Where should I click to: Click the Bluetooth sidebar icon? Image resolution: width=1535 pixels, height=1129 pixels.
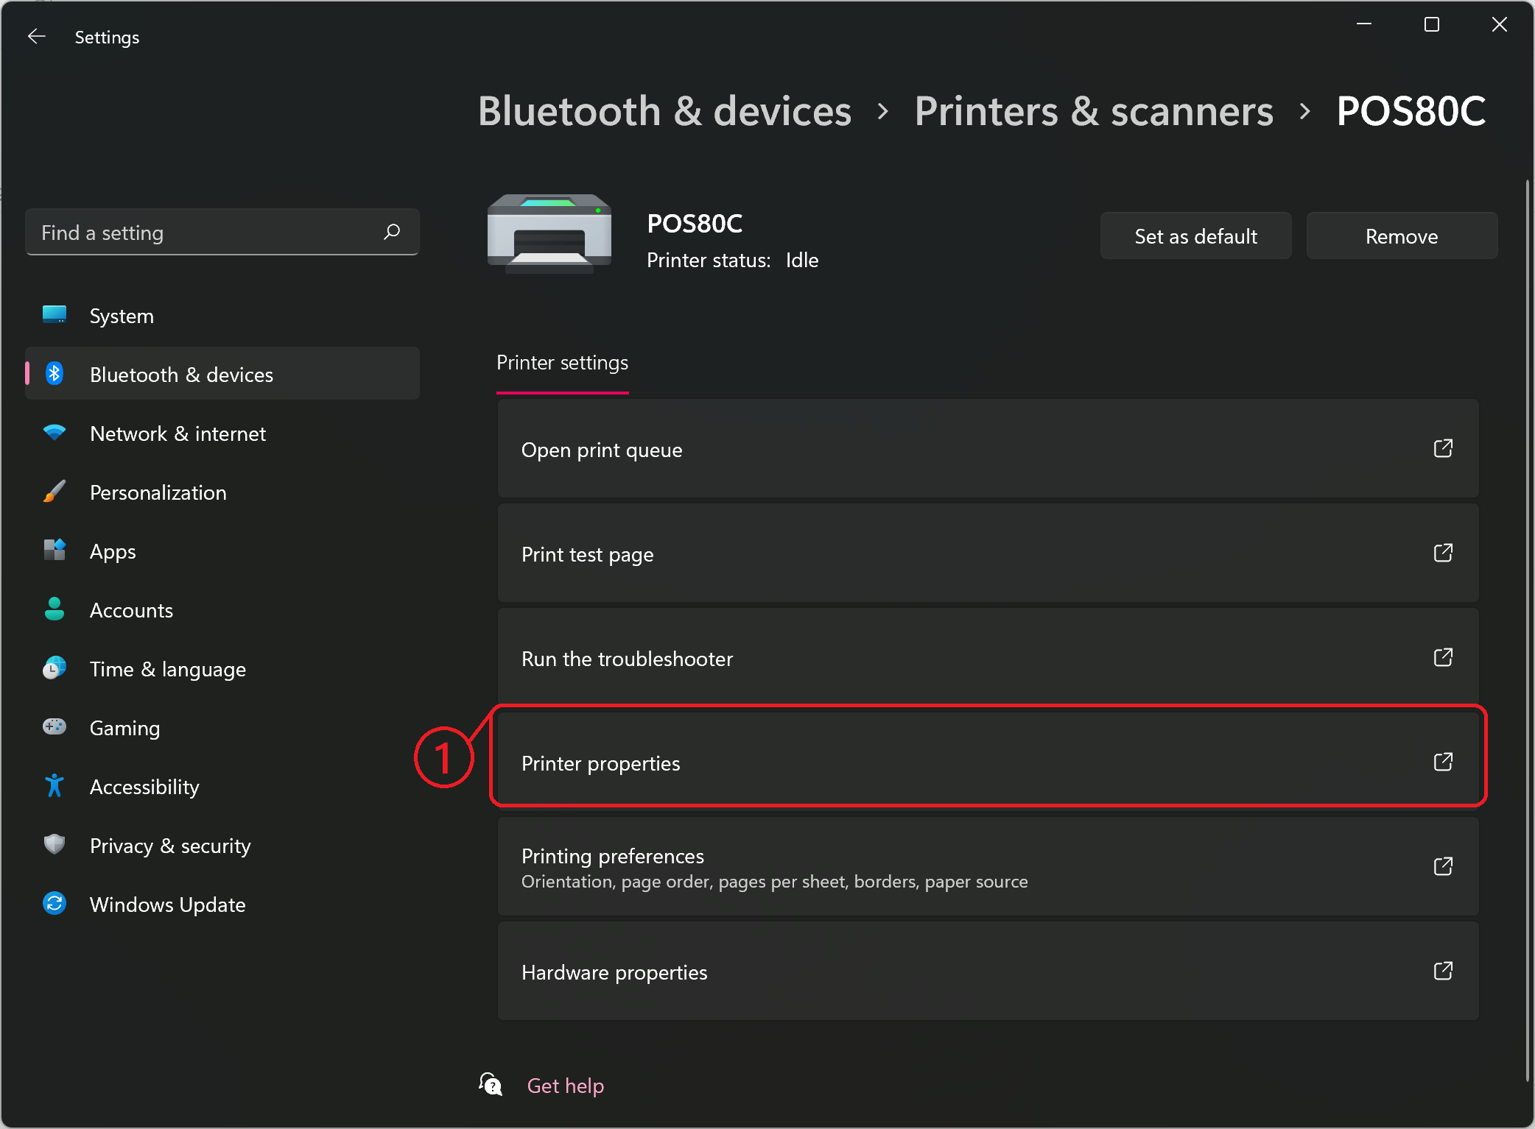pos(55,374)
